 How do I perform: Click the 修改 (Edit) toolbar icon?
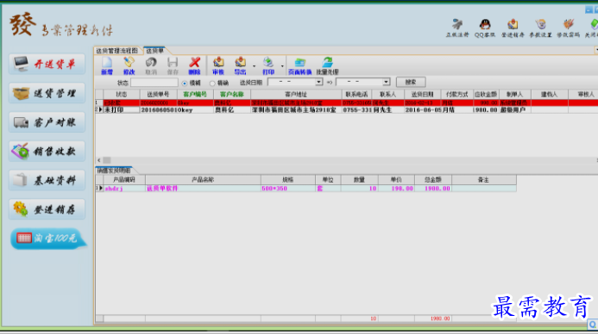tap(129, 65)
